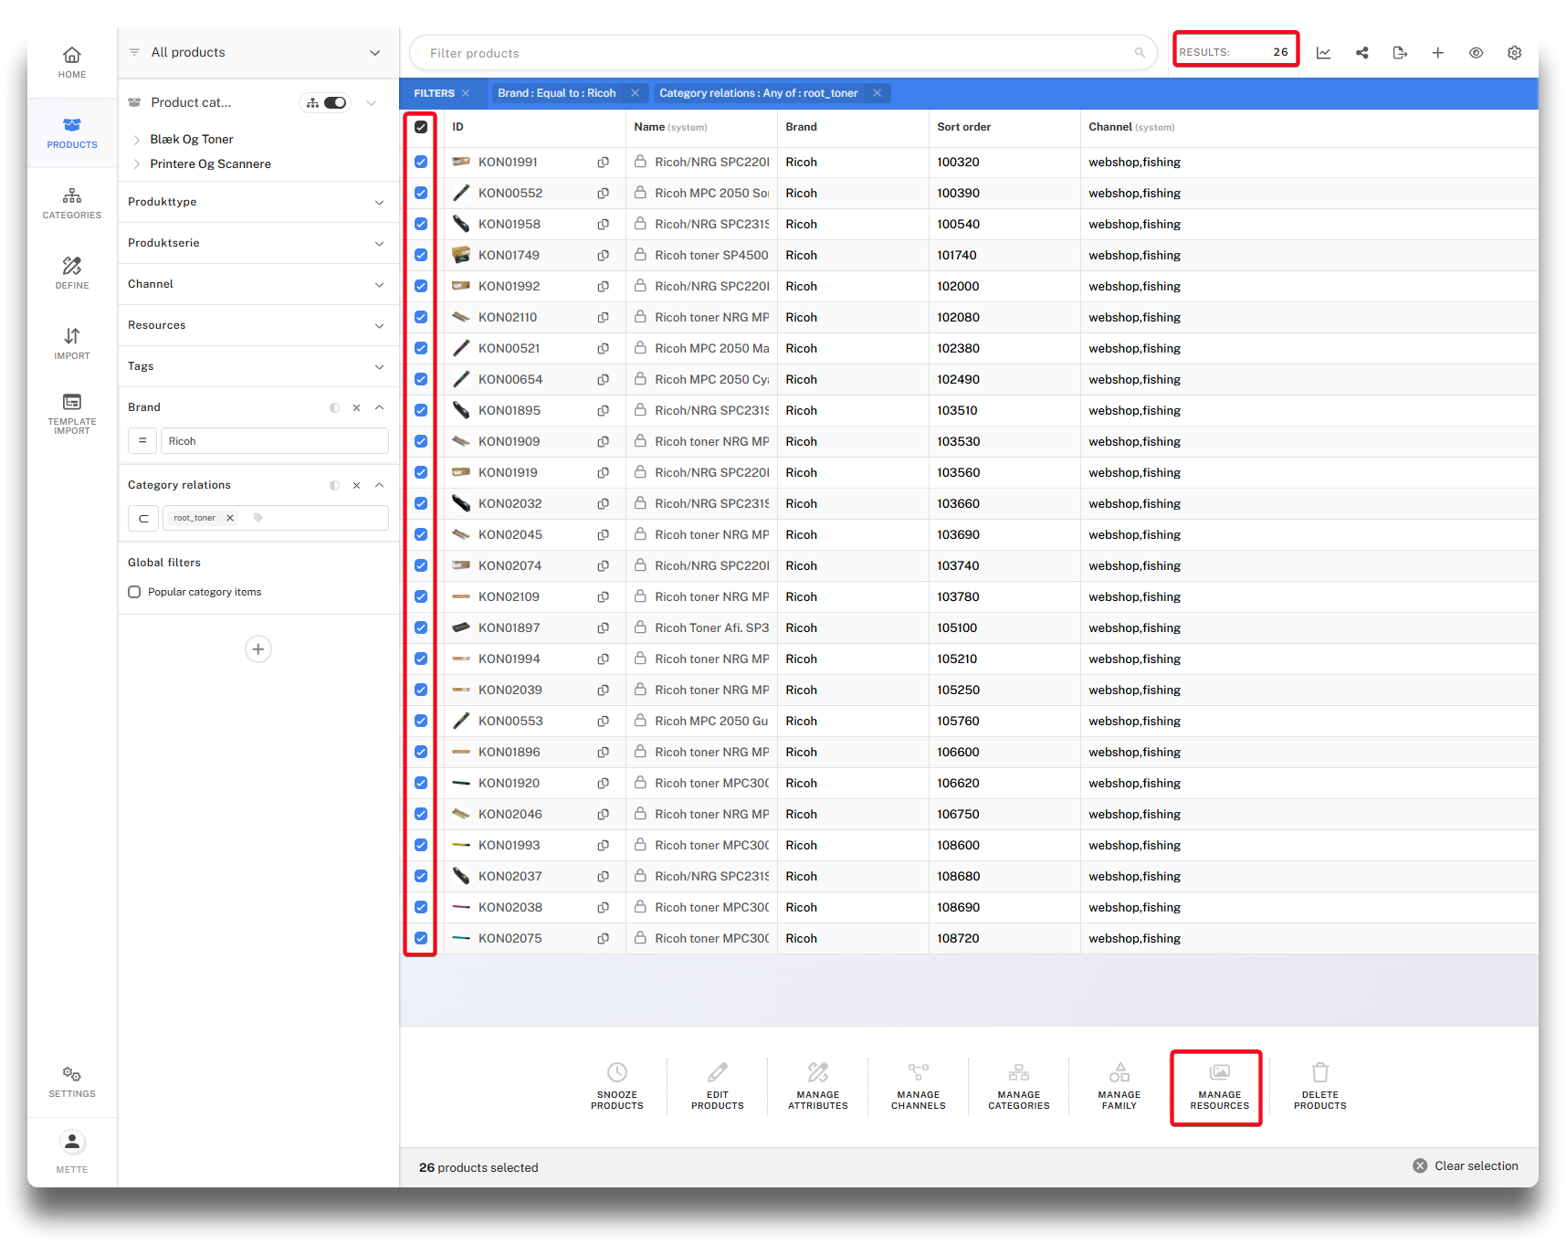Expand the Blæk Og Toner tree node
This screenshot has width=1566, height=1244.
(137, 140)
